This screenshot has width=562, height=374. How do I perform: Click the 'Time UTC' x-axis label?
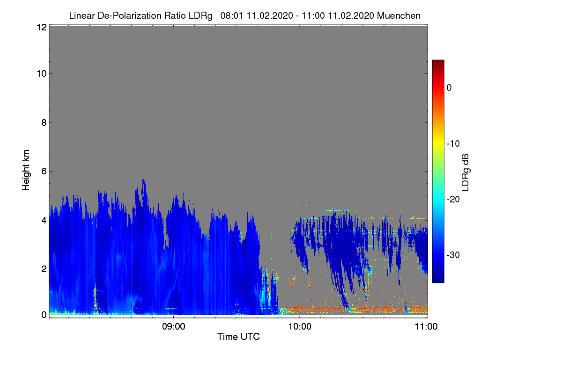[x=238, y=337]
